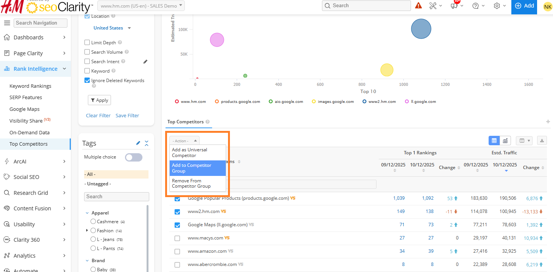Open the column chooser dropdown

525,141
